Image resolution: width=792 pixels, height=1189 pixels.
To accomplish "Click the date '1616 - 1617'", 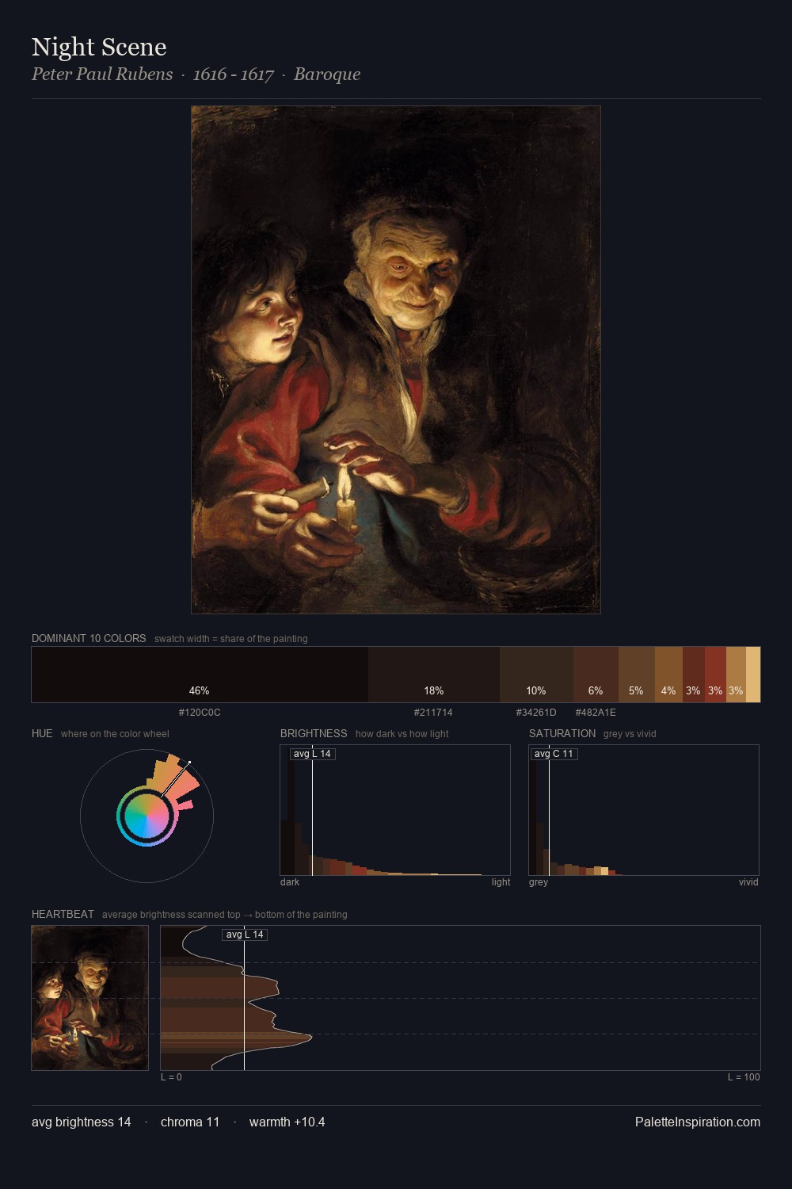I will [x=234, y=74].
